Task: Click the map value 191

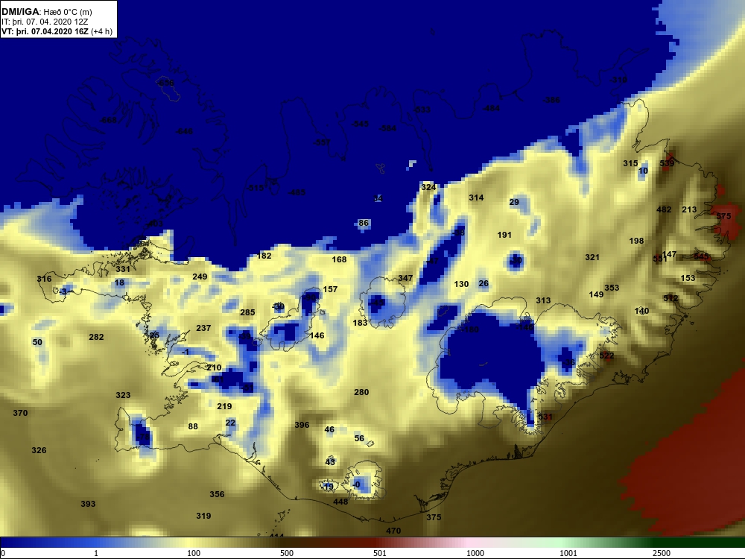Action: [504, 235]
